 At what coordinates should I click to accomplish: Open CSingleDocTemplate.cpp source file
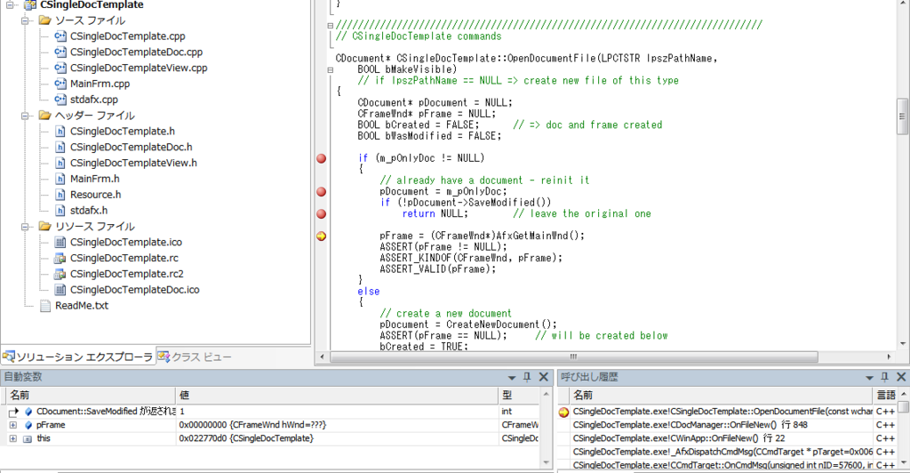(128, 36)
